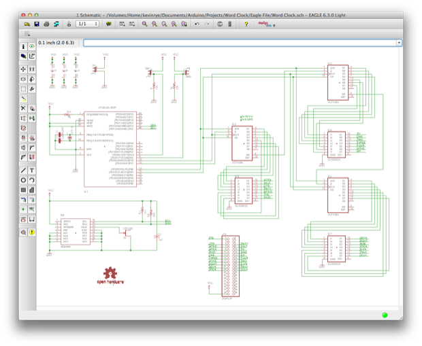Select the Net tool
Image resolution: width=422 pixels, height=346 pixels.
tap(32, 200)
